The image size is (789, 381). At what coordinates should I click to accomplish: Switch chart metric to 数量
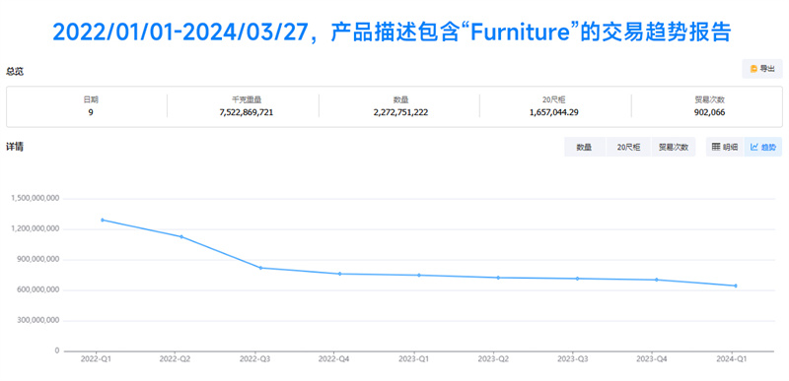584,147
